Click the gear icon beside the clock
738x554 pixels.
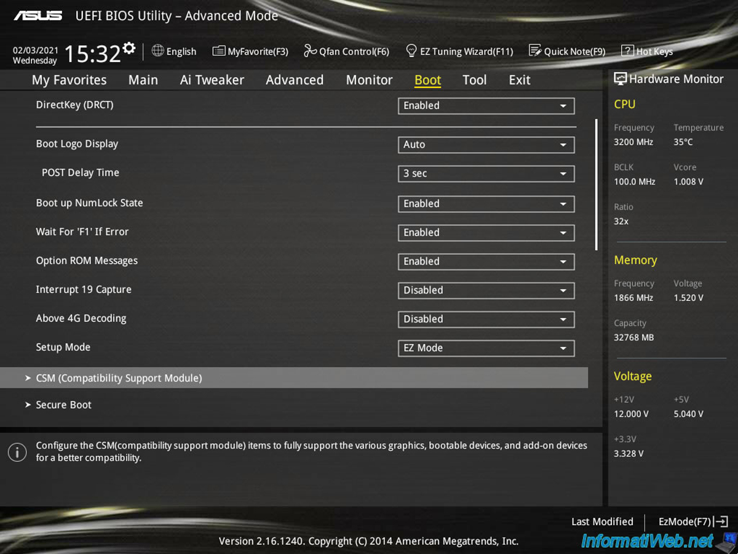129,48
